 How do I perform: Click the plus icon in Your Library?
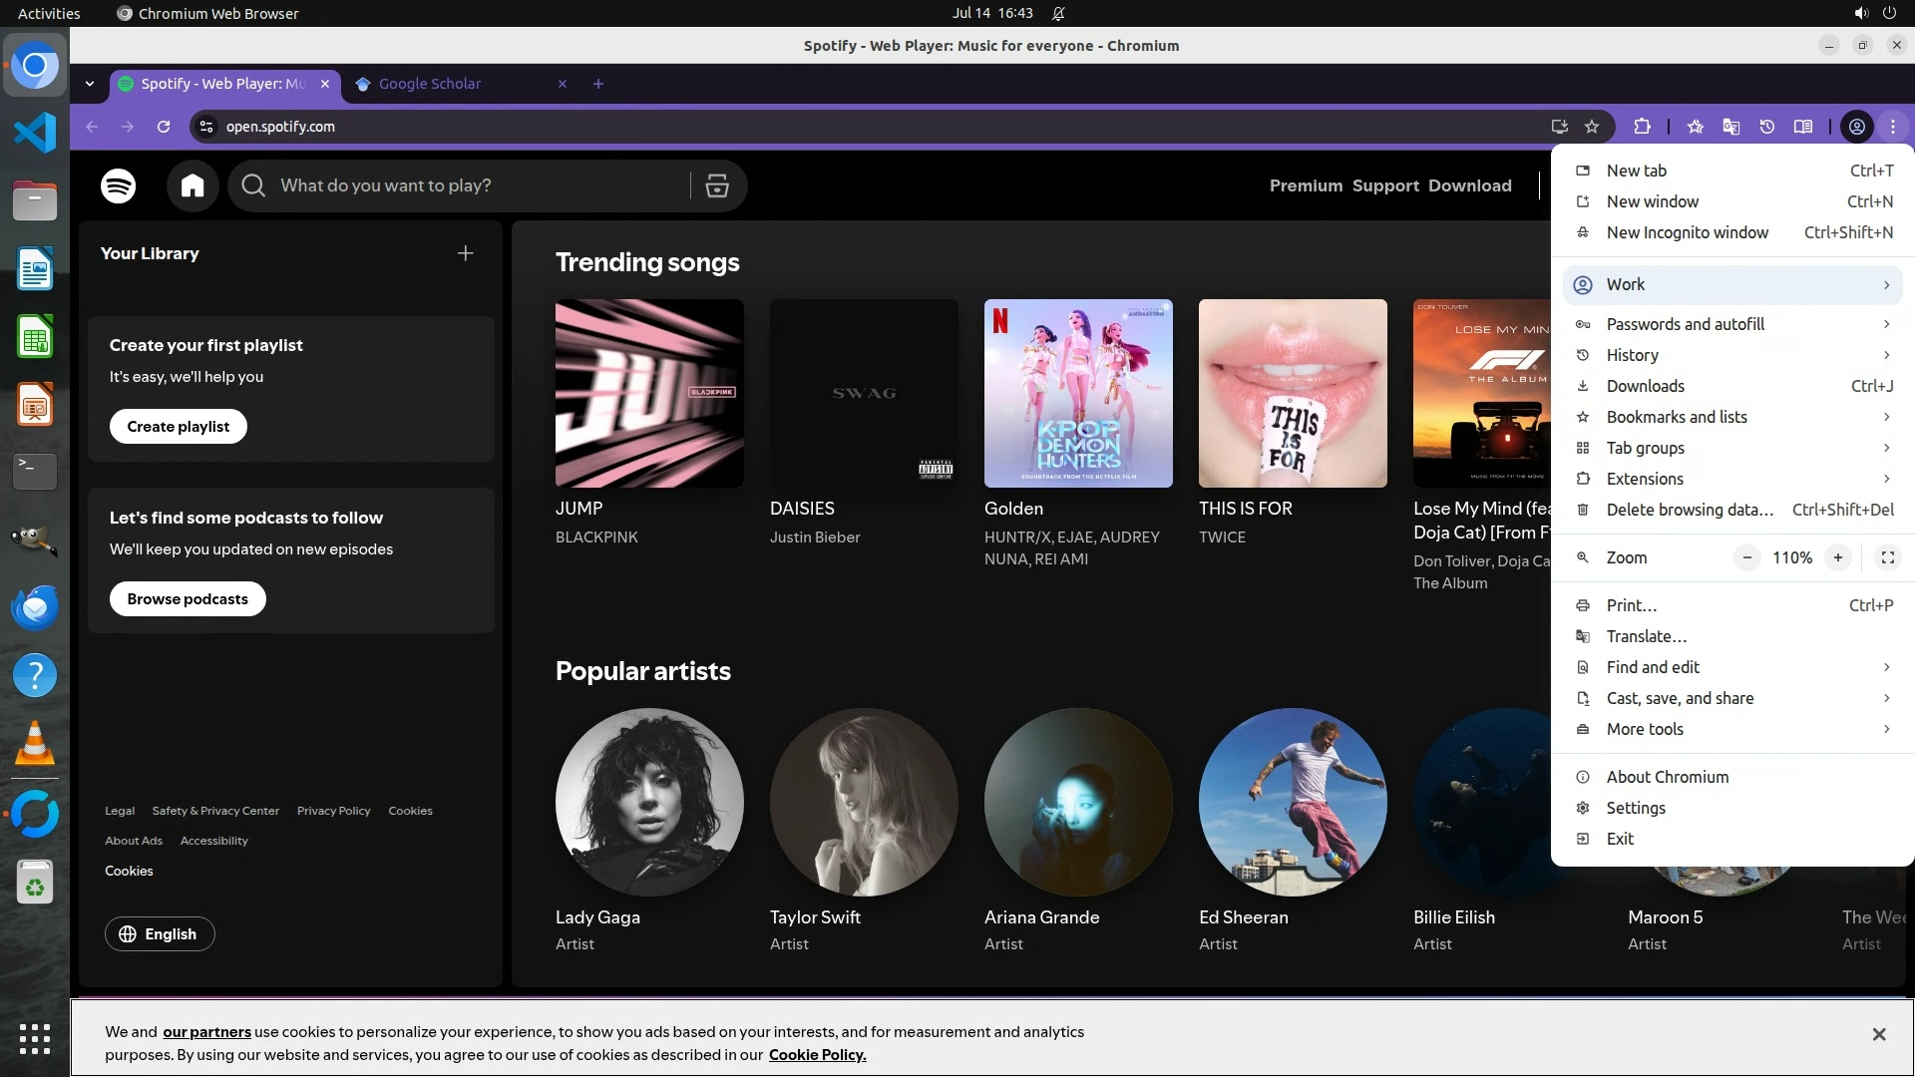pos(465,253)
